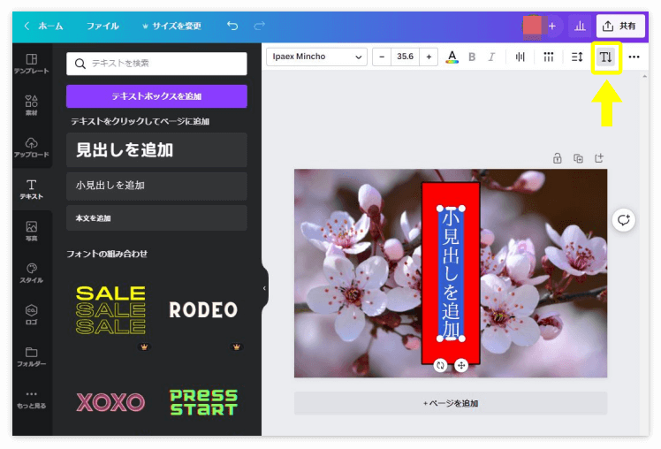Click the vertical text 小見出しを追加 on canvas
661x449 pixels.
coord(451,274)
